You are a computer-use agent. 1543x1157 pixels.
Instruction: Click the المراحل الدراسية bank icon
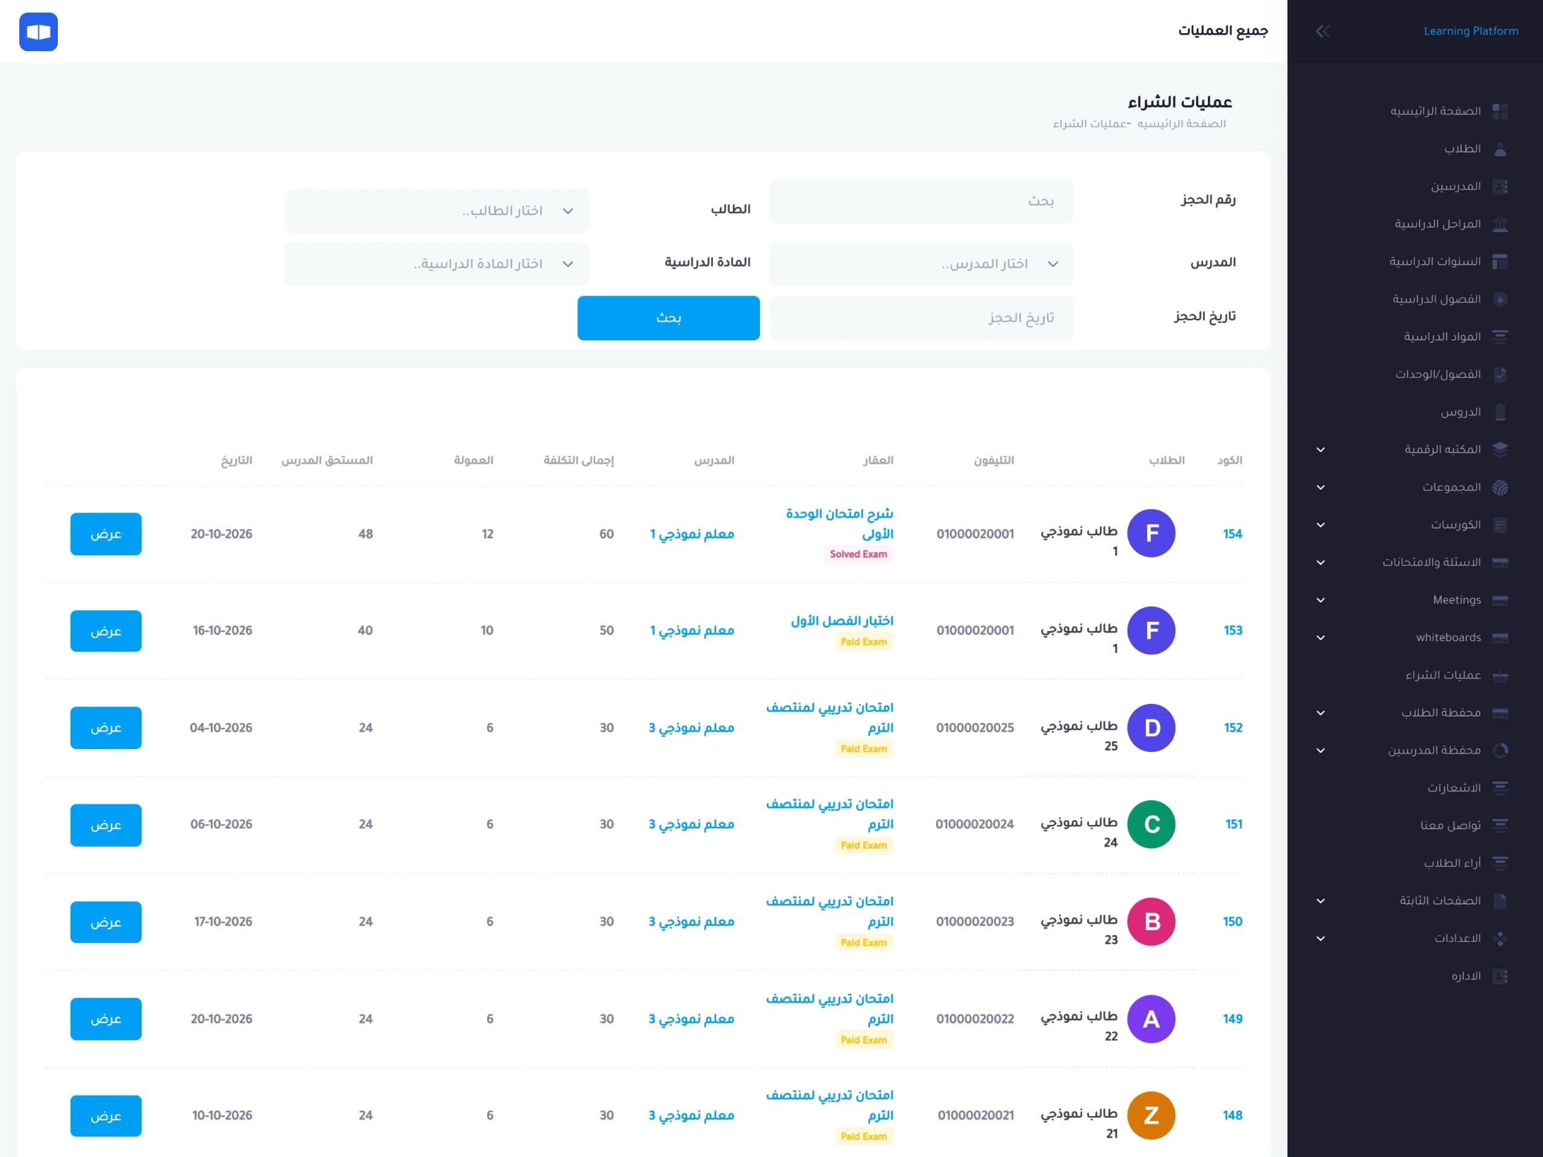(1500, 224)
